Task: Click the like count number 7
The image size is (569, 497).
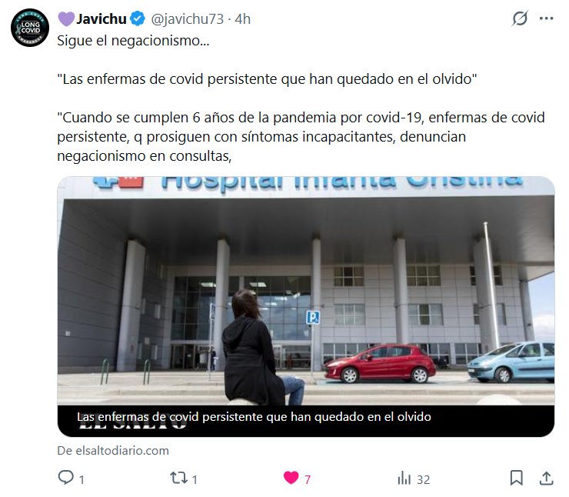Action: (x=308, y=479)
